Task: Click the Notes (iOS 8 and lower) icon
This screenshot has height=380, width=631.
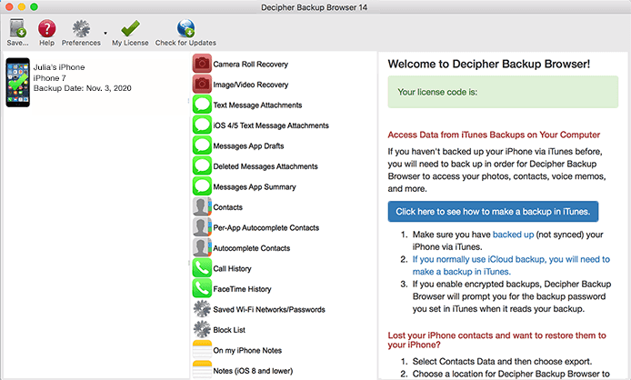Action: click(202, 370)
